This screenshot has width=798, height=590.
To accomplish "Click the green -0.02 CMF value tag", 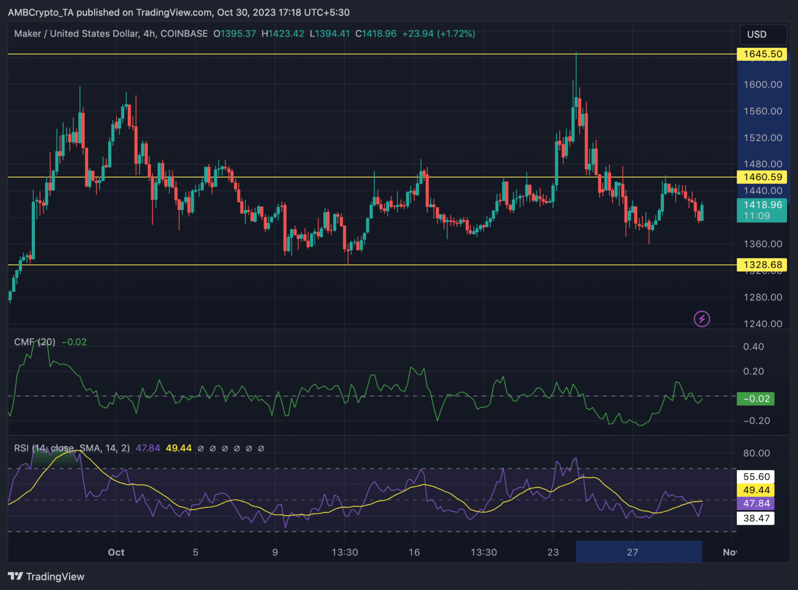I will (756, 399).
